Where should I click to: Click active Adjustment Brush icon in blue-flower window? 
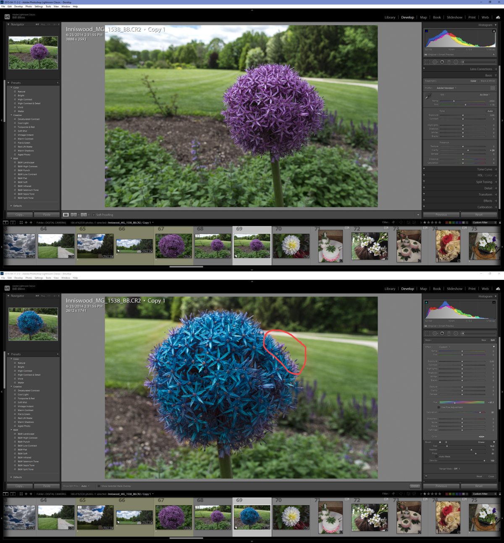pos(463,333)
